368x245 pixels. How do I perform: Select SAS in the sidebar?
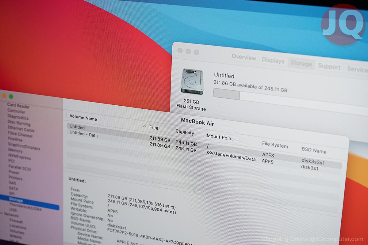coord(12,183)
